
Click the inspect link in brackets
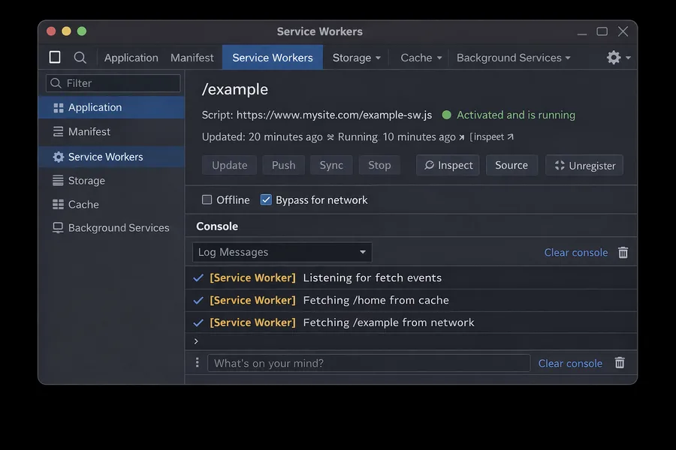tap(491, 137)
